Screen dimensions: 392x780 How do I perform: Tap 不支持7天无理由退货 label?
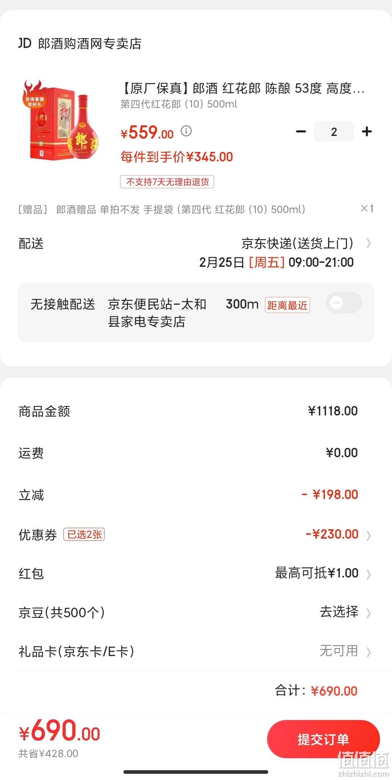coord(167,182)
